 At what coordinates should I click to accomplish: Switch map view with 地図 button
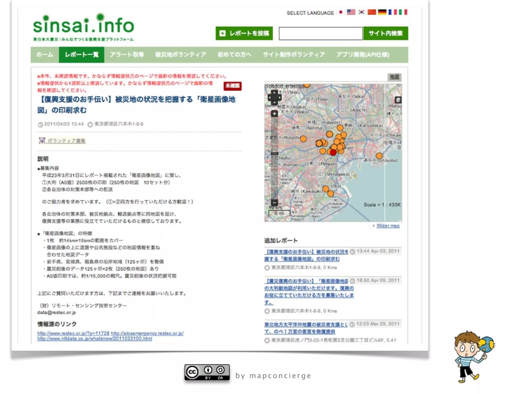click(x=394, y=77)
